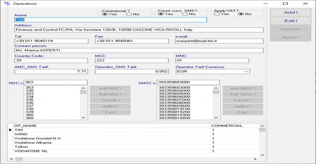The image size is (316, 164).
Task: Click the COMMERCIAL column header
Action: (x=235, y=126)
